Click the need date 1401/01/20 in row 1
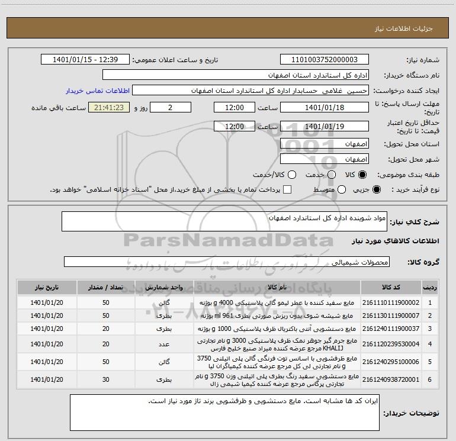Image resolution: width=456 pixels, height=441 pixels. point(47,302)
